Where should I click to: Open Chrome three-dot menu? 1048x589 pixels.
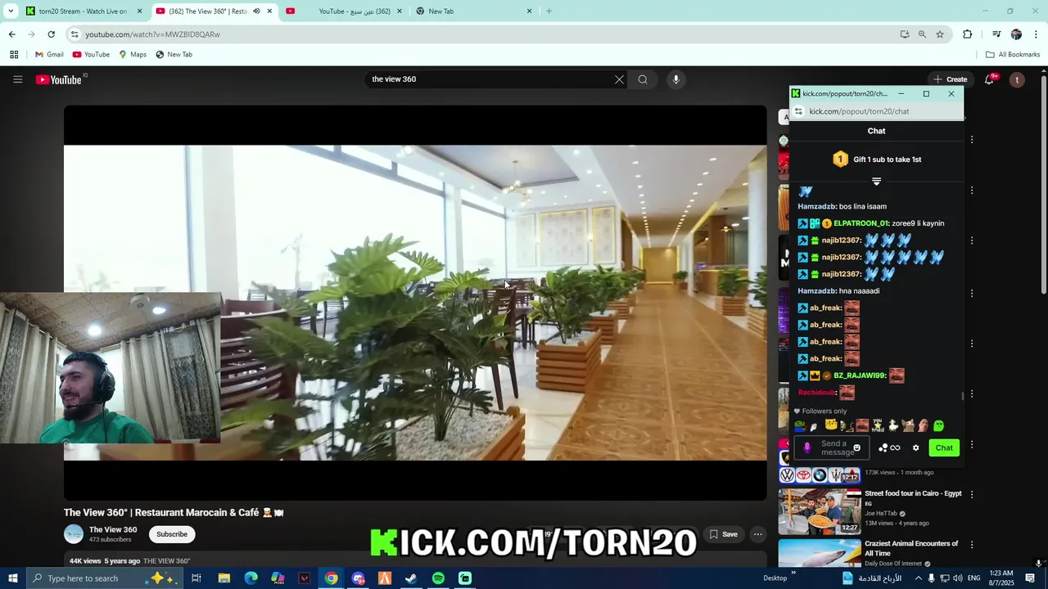pos(1037,34)
